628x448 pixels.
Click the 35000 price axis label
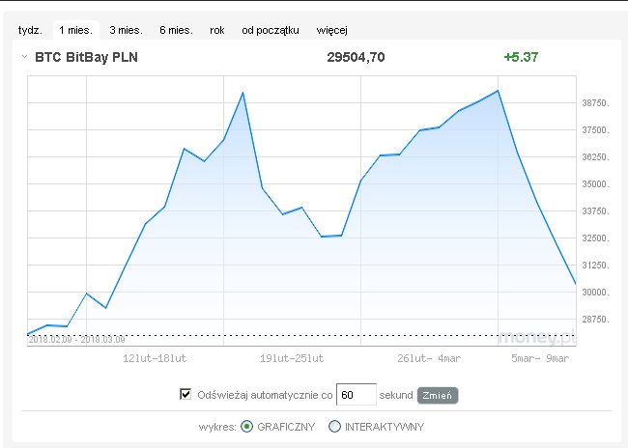coord(595,184)
